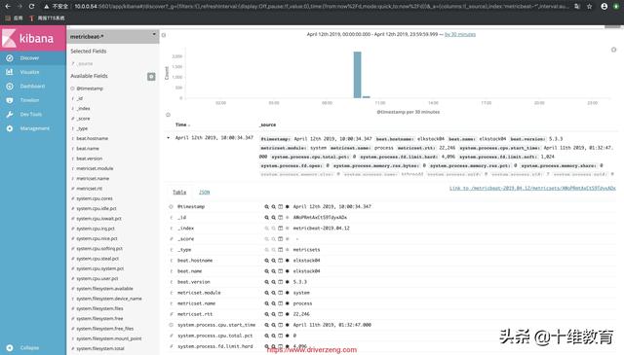The height and width of the screenshot is (355, 624).
Task: Filter out beat.name value elkstack04
Action: 273,271
